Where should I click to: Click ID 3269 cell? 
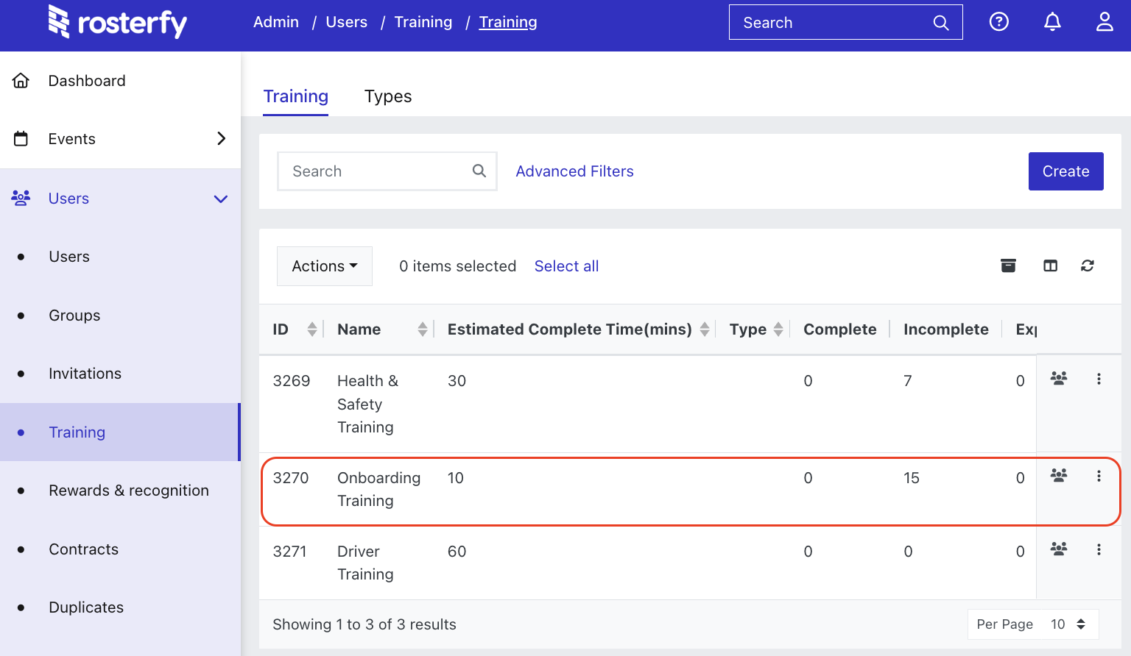tap(292, 381)
